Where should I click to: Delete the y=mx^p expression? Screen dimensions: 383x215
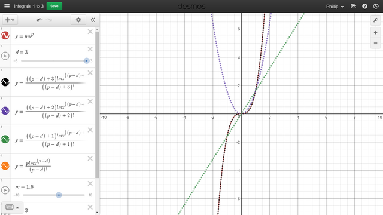click(90, 32)
